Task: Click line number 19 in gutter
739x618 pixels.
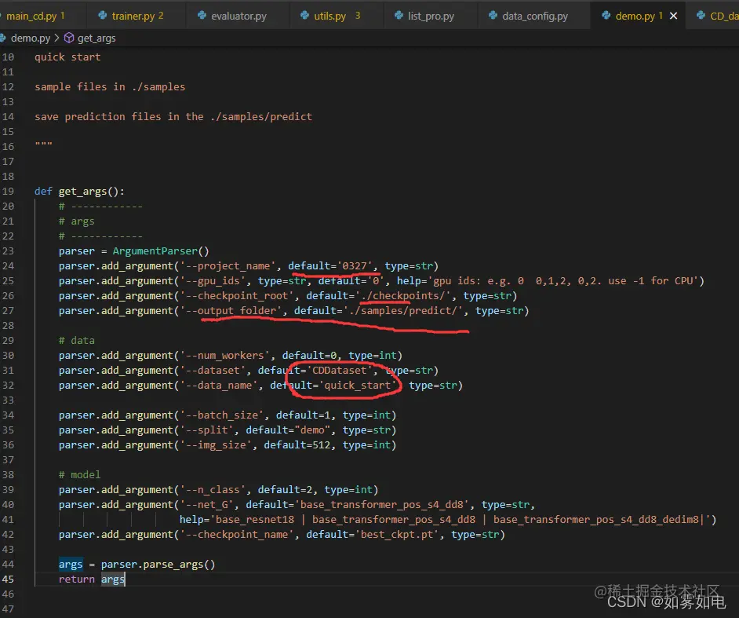Action: tap(8, 191)
